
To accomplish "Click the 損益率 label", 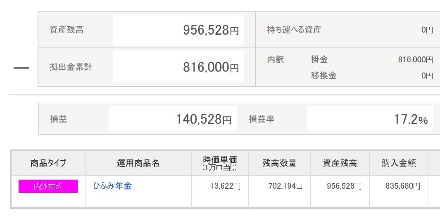I will click(261, 119).
